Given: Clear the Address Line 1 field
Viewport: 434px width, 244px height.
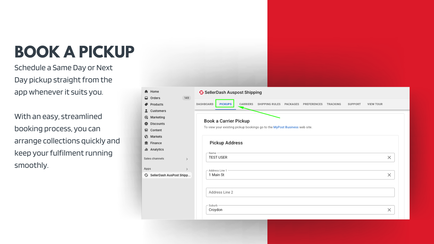Looking at the screenshot, I should 389,175.
